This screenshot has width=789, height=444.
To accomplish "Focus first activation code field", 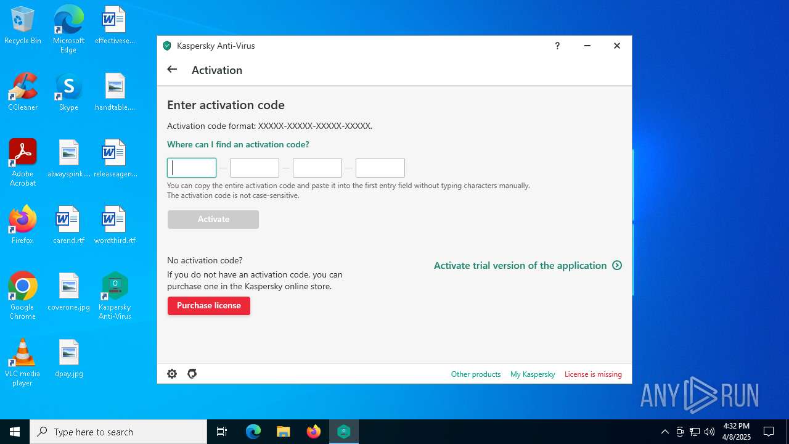I will point(192,168).
